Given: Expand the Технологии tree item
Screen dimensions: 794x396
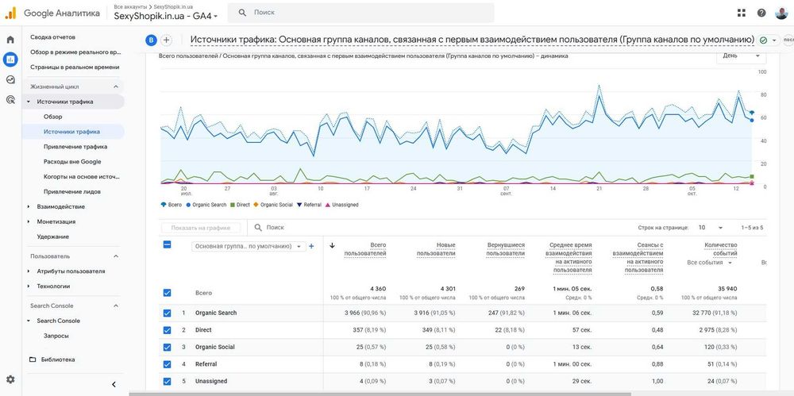Looking at the screenshot, I should point(29,286).
